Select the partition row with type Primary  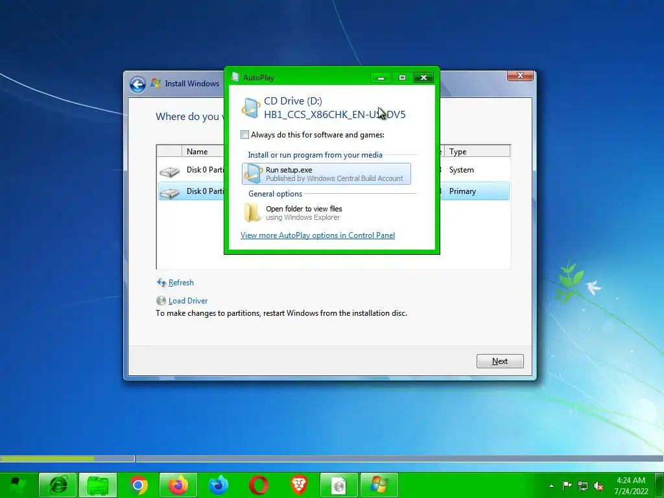click(474, 191)
